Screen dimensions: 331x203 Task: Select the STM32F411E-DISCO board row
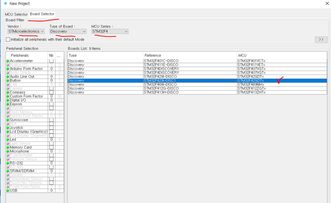pyautogui.click(x=197, y=65)
